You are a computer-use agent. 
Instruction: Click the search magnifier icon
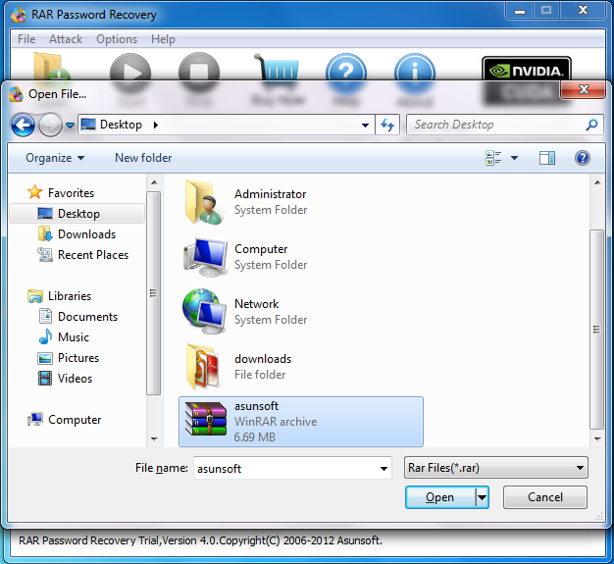click(x=591, y=125)
